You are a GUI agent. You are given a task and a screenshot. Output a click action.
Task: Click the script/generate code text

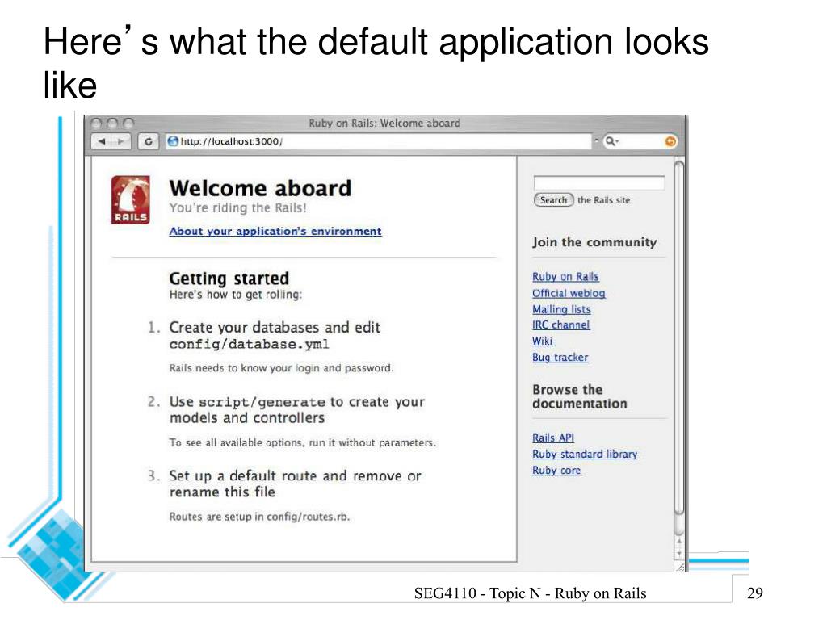coord(262,402)
